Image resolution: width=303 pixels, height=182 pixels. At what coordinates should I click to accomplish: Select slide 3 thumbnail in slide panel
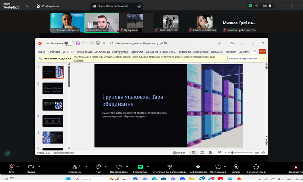click(x=53, y=105)
